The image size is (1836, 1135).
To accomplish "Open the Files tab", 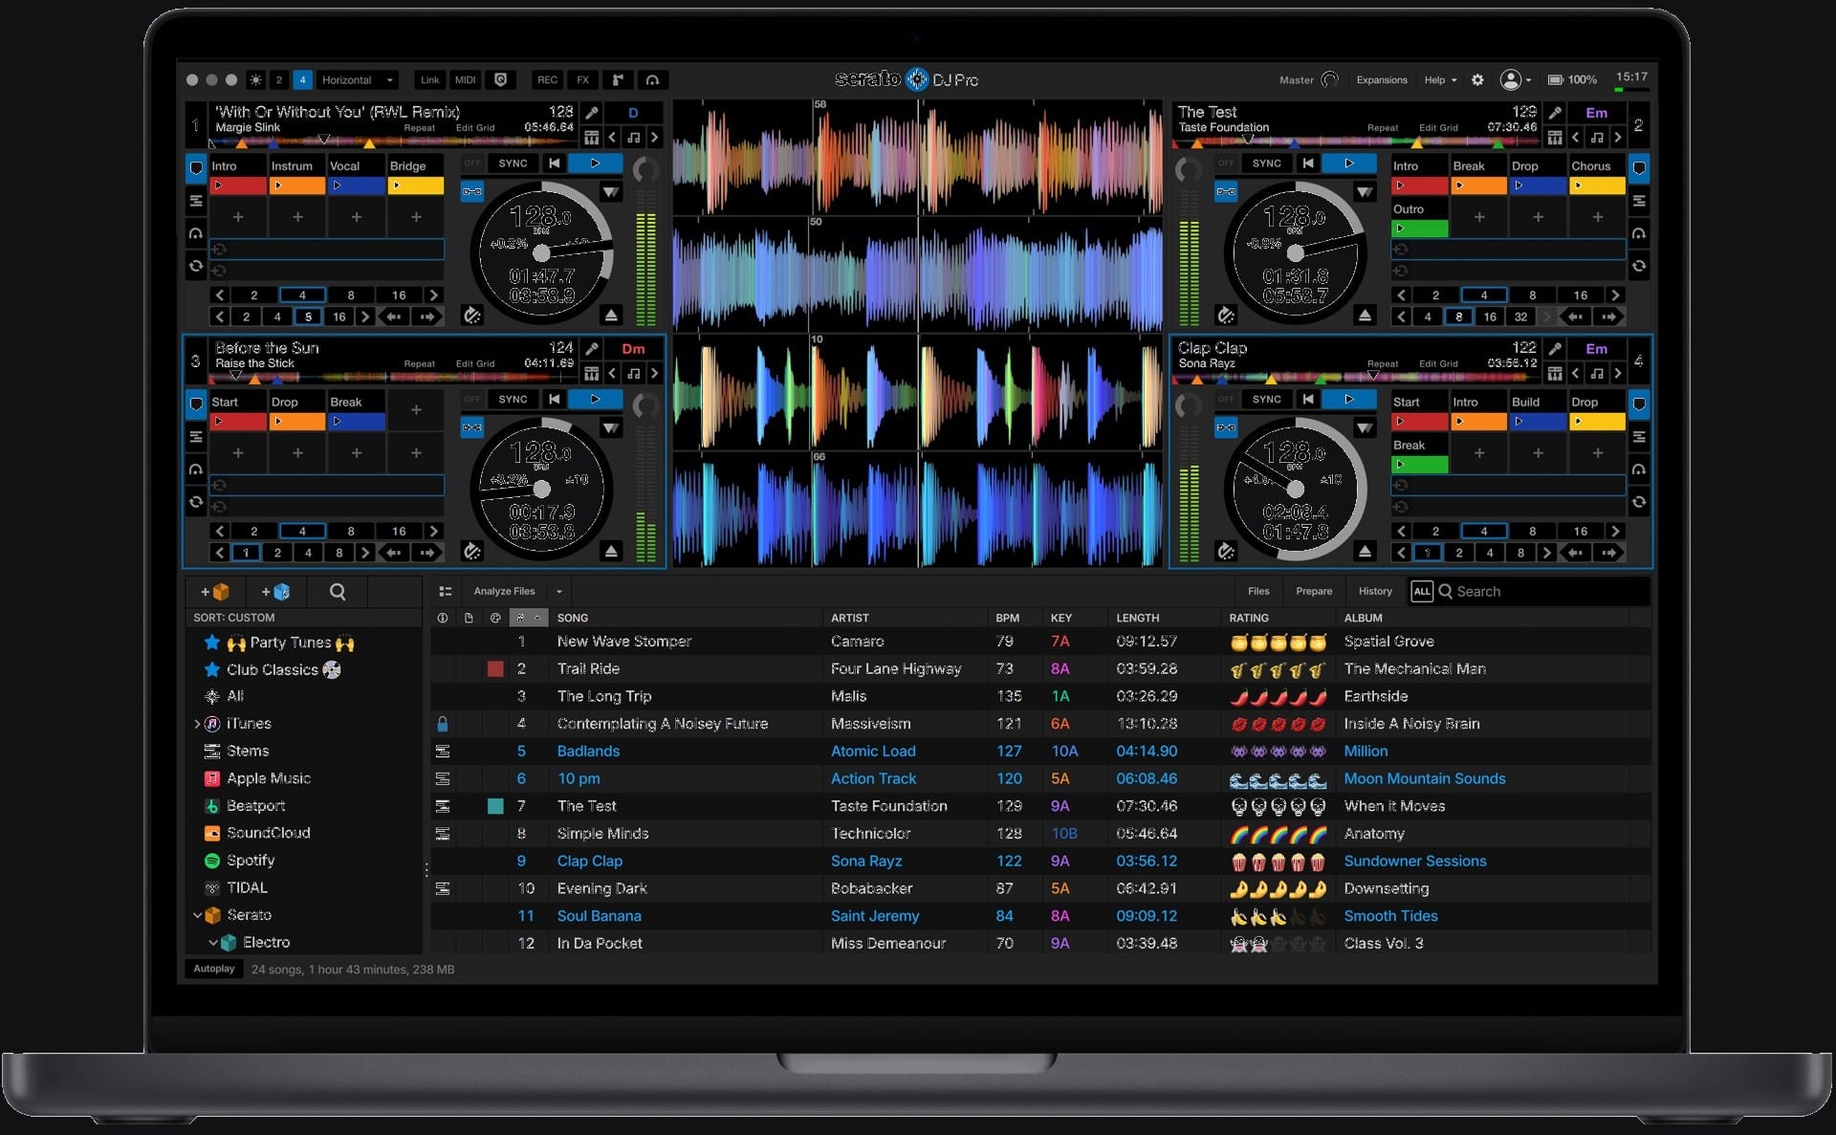I will pyautogui.click(x=1258, y=592).
